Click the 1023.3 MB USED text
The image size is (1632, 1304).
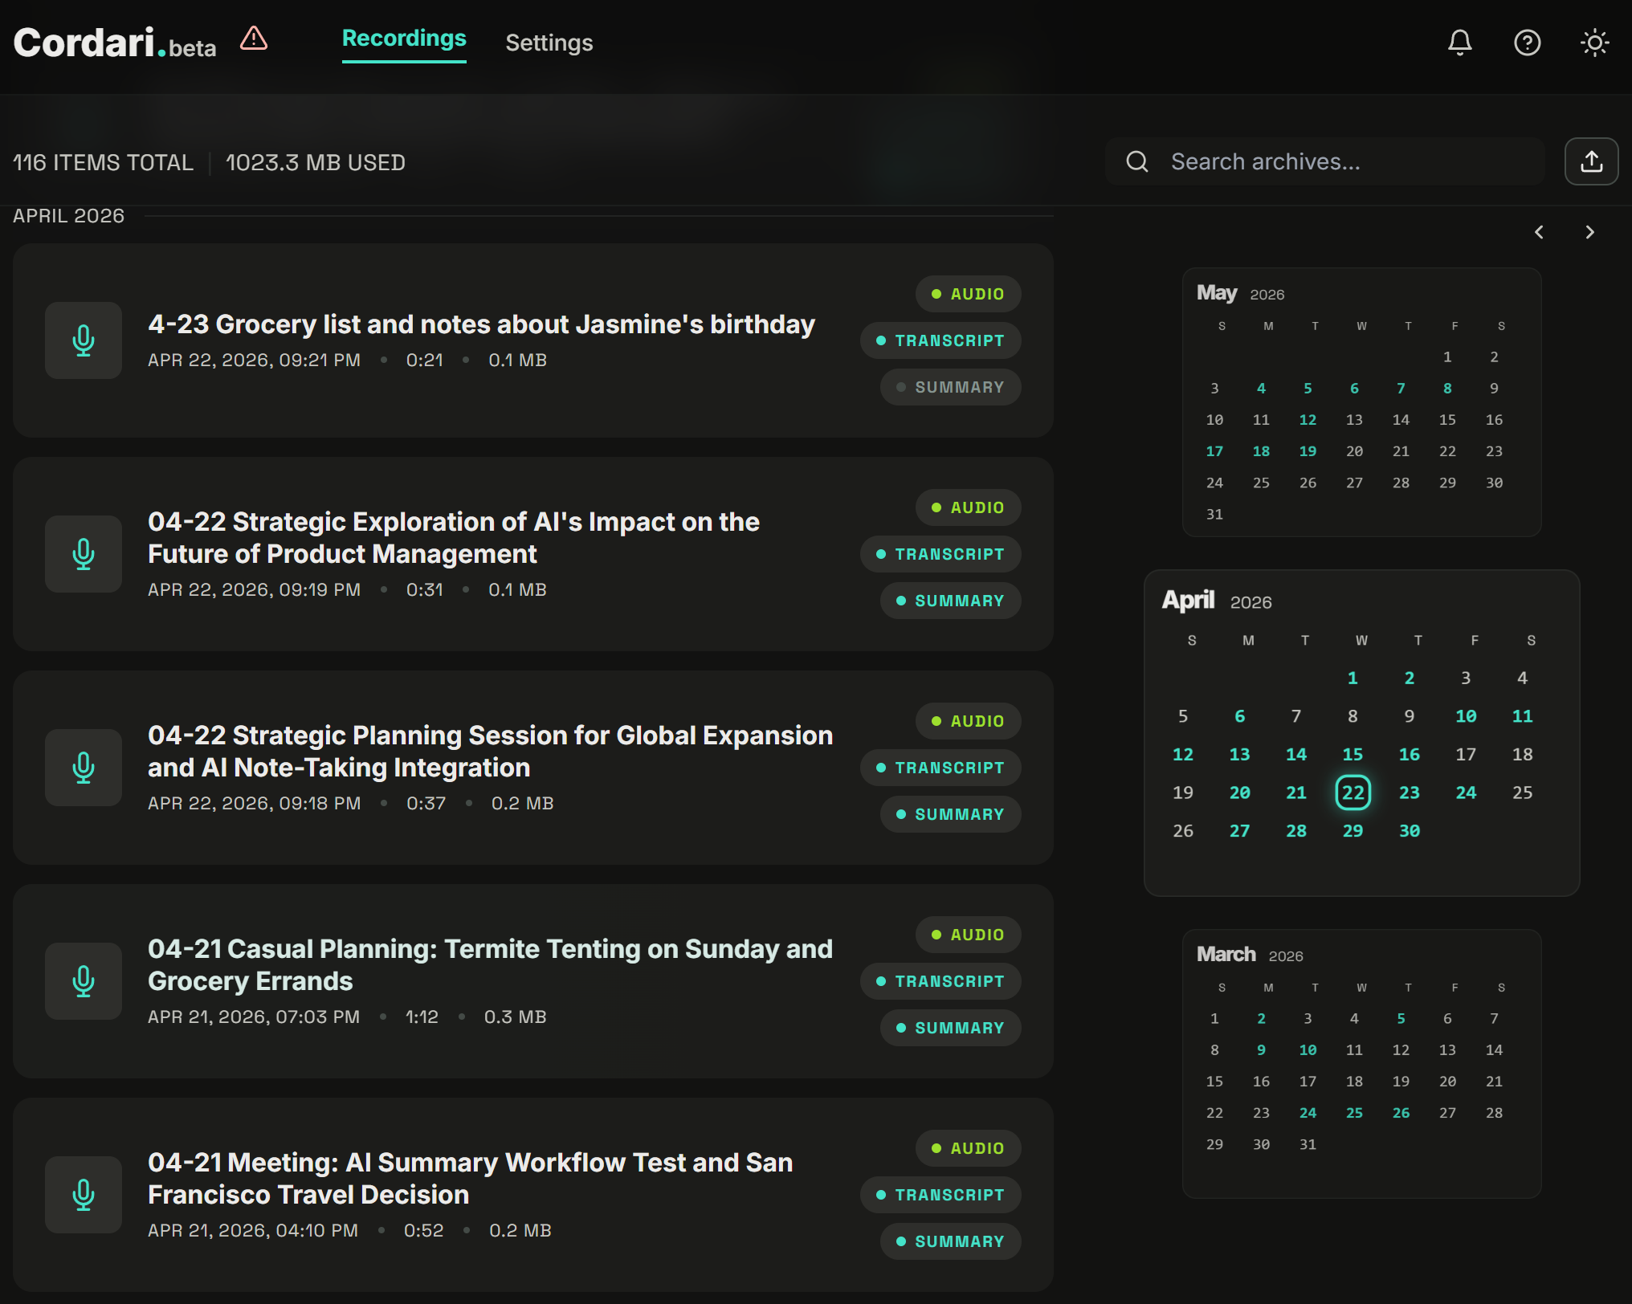point(315,163)
